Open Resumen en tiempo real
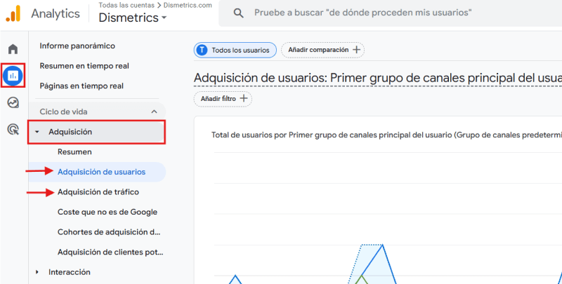 tap(84, 66)
